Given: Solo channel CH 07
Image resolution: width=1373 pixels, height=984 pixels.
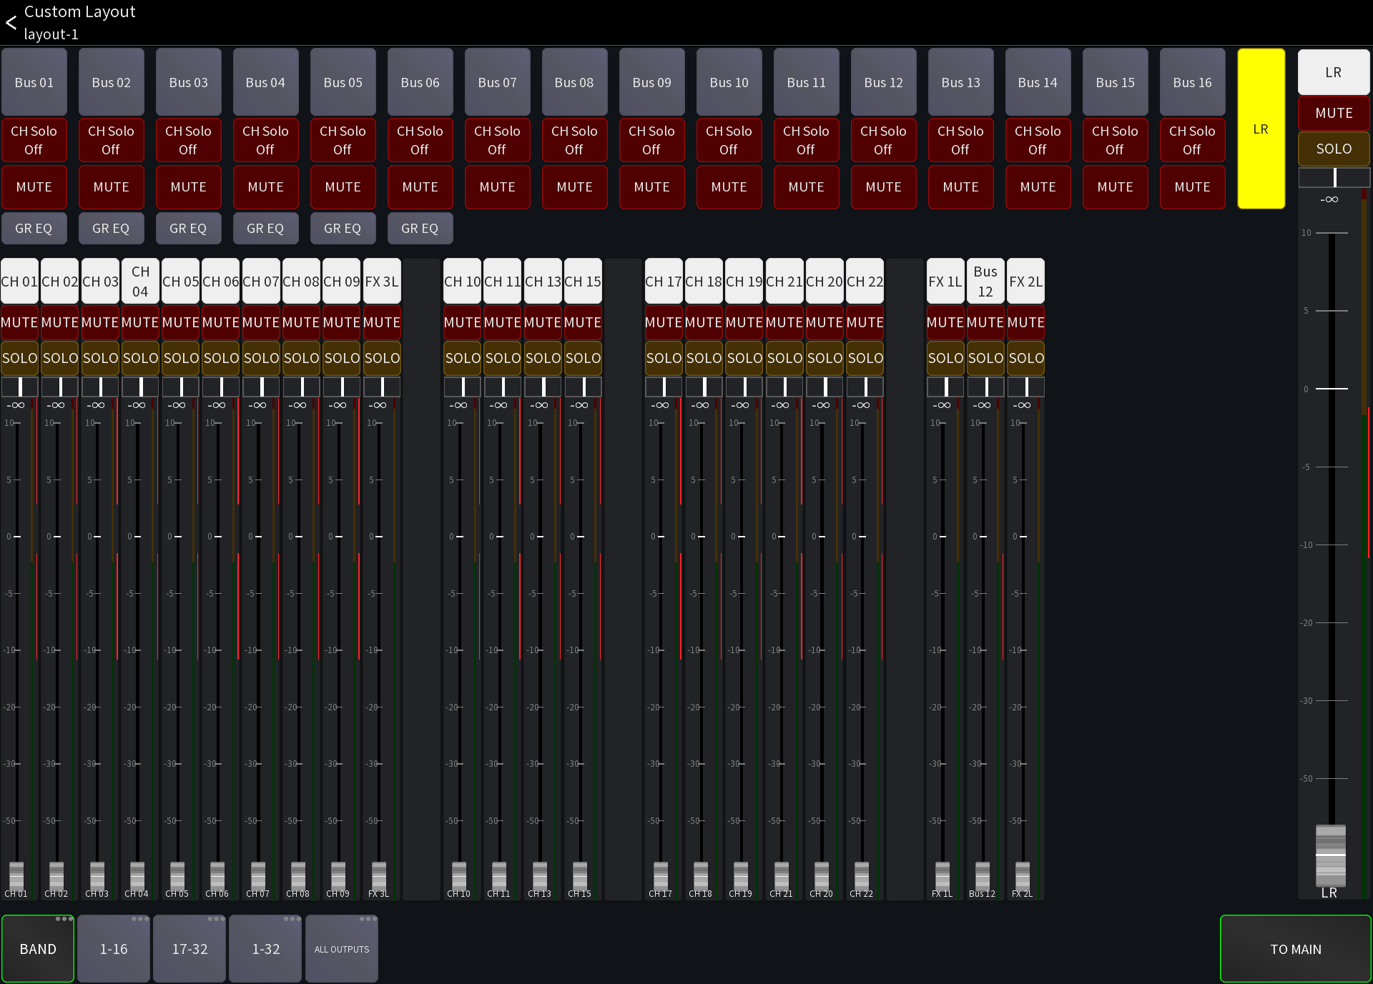Looking at the screenshot, I should point(261,358).
